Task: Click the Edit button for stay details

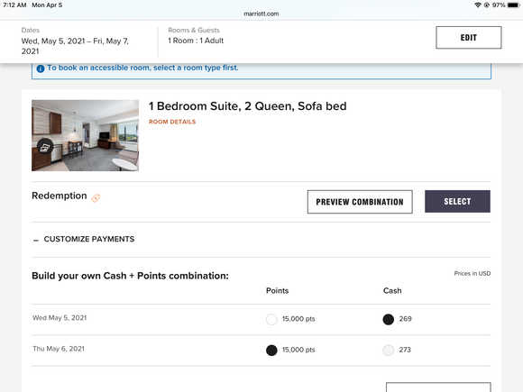Action: (x=469, y=37)
